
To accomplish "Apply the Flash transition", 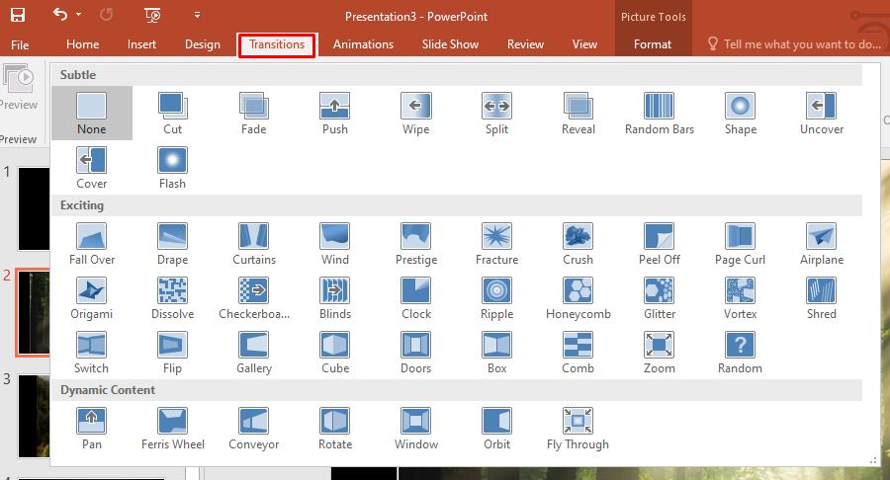I will click(172, 168).
